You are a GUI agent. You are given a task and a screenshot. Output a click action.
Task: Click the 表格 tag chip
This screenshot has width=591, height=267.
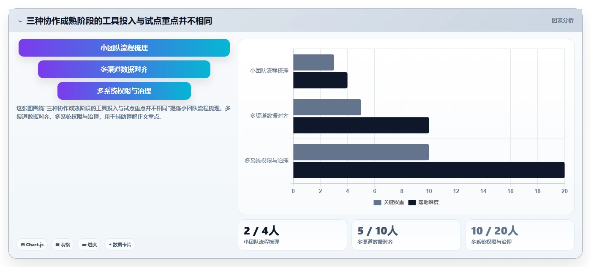click(x=63, y=245)
